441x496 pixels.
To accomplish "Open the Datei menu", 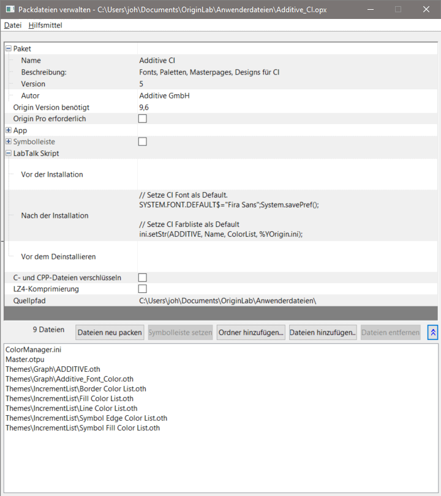I will pos(13,25).
